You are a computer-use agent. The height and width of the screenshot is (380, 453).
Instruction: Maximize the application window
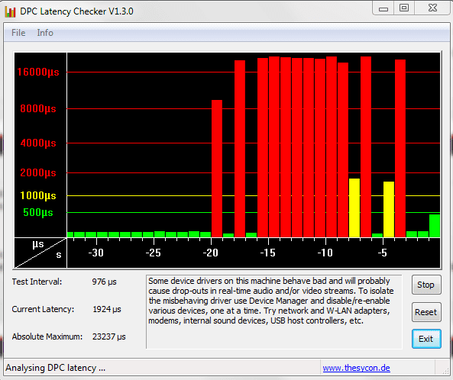pyautogui.click(x=404, y=8)
